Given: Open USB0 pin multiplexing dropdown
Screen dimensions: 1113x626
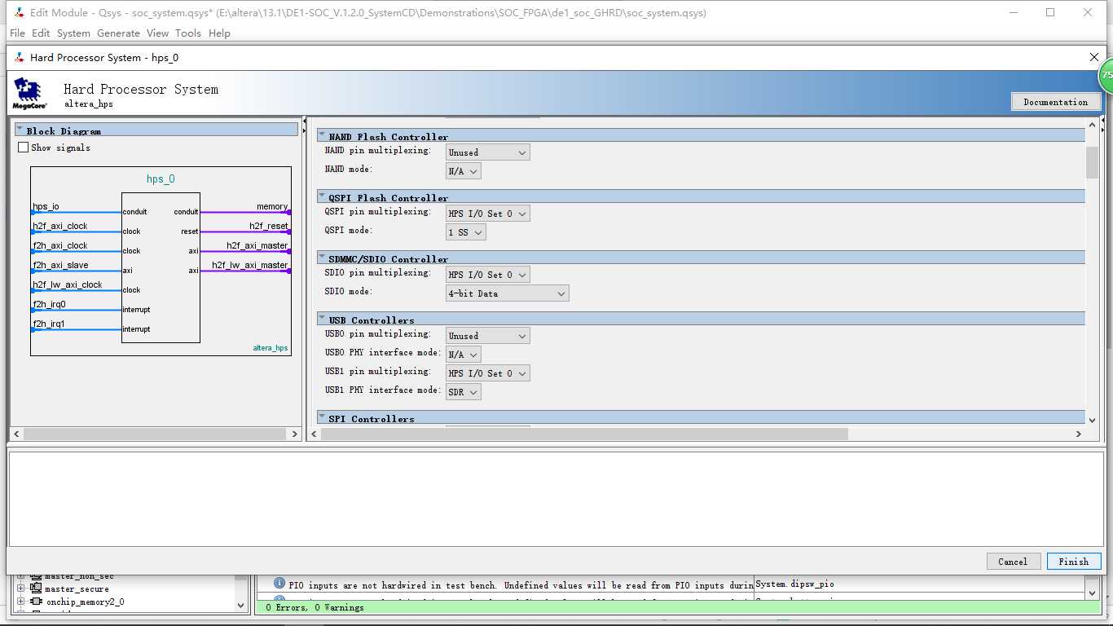Looking at the screenshot, I should point(487,336).
